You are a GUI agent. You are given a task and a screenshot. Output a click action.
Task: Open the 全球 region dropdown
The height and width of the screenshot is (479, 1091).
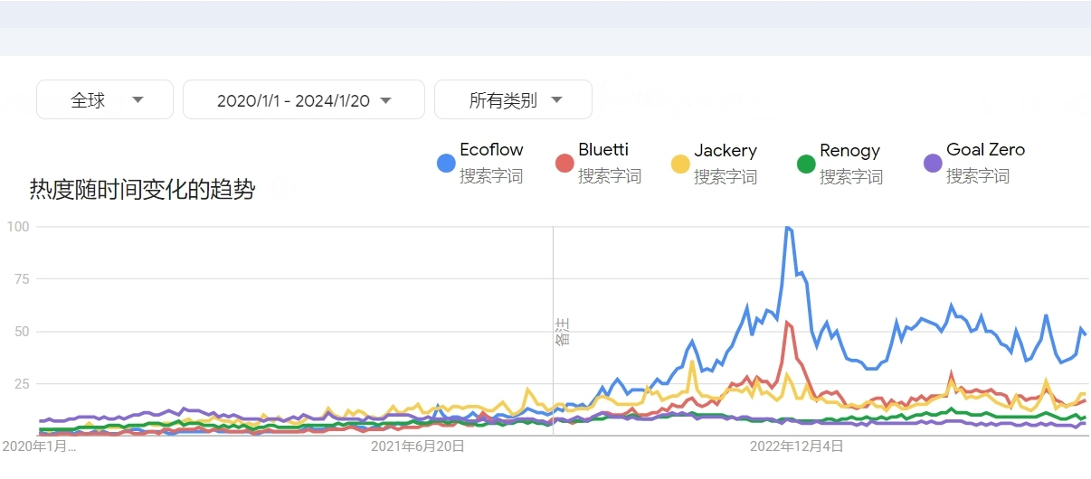[x=105, y=99]
